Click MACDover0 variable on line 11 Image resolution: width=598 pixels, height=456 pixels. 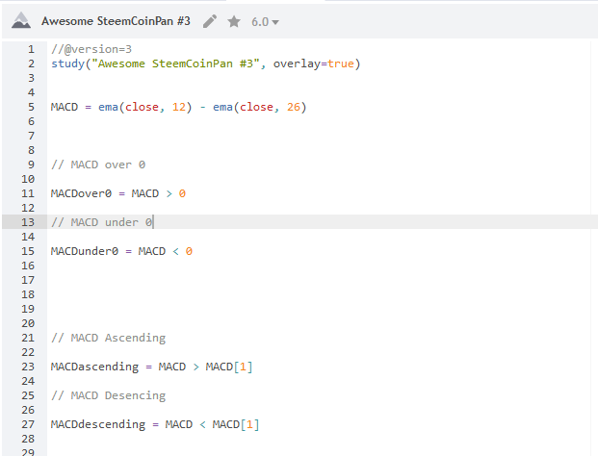[81, 193]
